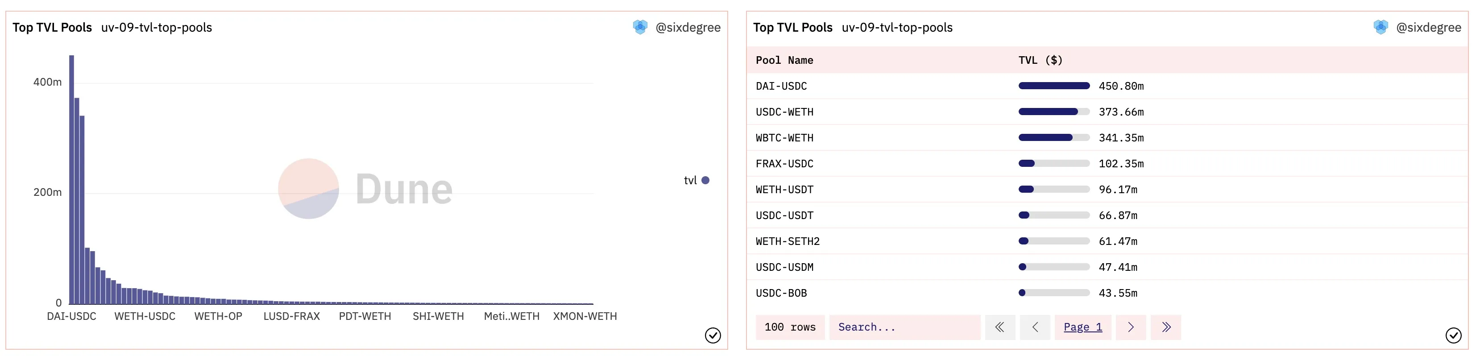Go to previous table page

[x=1035, y=327]
